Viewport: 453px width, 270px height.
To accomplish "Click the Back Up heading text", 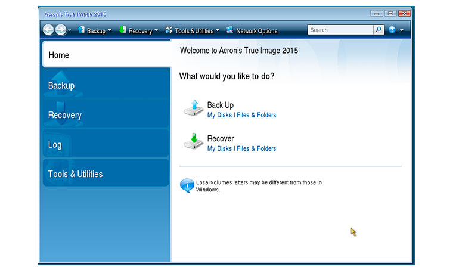I will pos(221,105).
